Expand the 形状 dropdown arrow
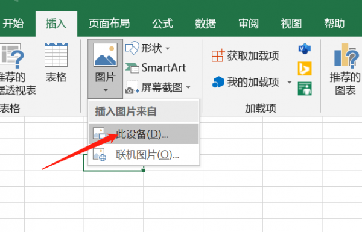 (x=168, y=48)
